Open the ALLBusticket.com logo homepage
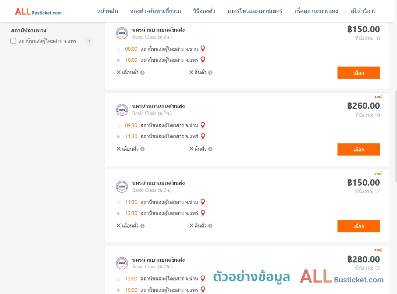Viewport: 397px width, 294px height. [38, 12]
